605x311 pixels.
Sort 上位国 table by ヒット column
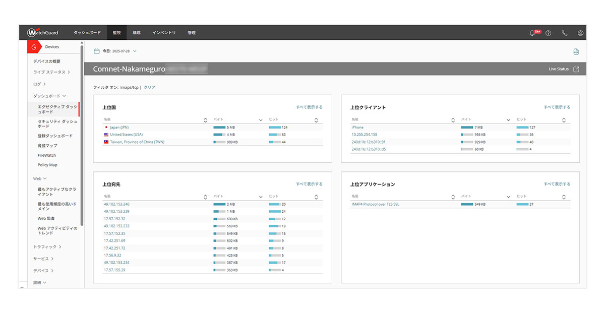click(316, 119)
